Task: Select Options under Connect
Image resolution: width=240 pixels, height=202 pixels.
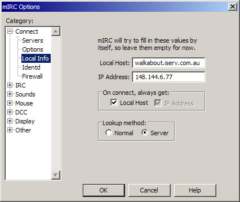Action: (33, 49)
